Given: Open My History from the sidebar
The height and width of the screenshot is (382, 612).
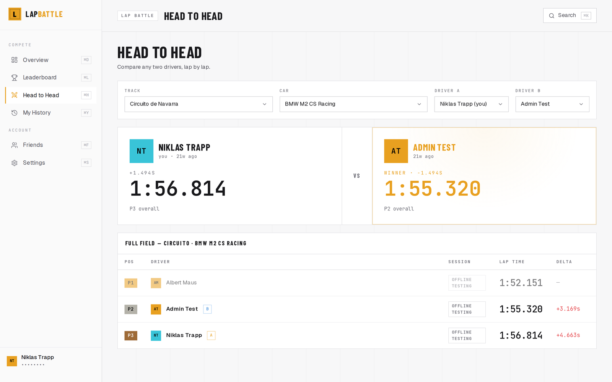Looking at the screenshot, I should [51, 113].
